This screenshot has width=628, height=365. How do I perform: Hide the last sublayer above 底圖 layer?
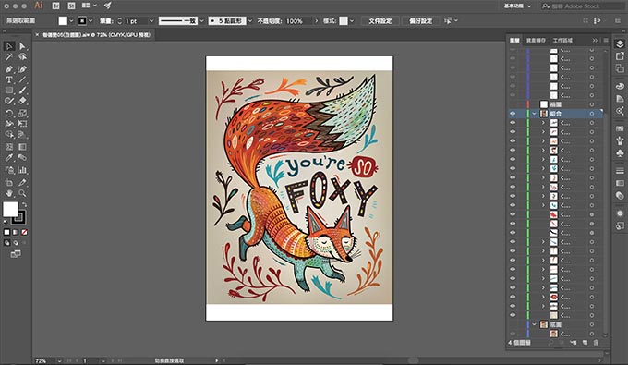pyautogui.click(x=513, y=315)
